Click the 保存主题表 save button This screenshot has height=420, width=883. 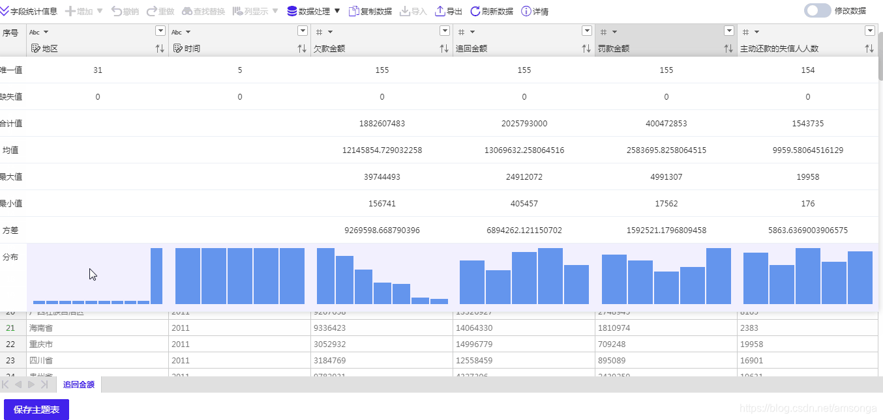point(37,410)
